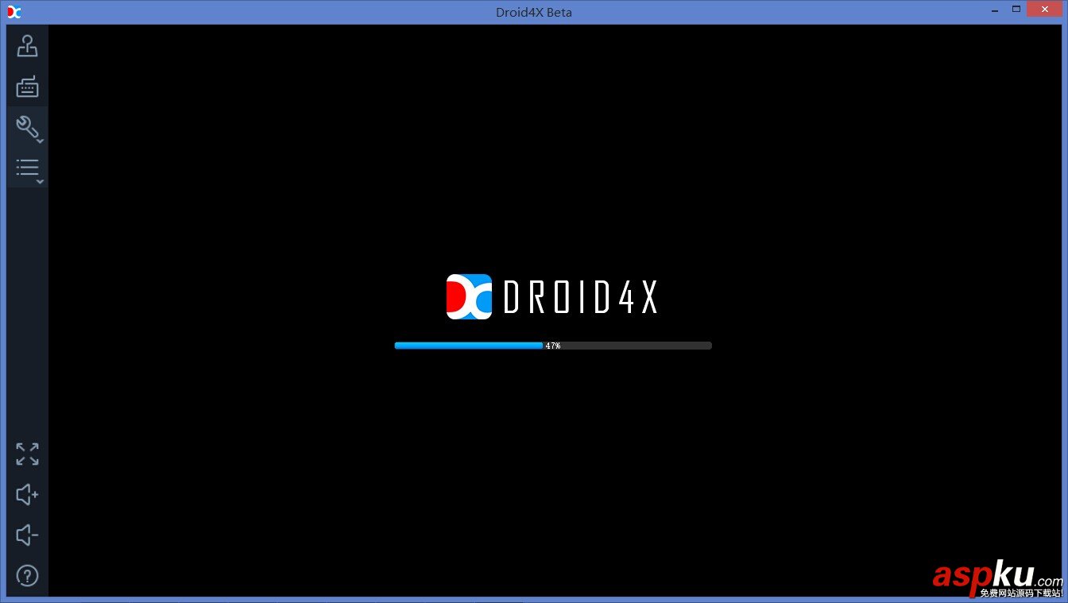1068x603 pixels.
Task: Expand the wrench settings menu
Action: click(28, 127)
